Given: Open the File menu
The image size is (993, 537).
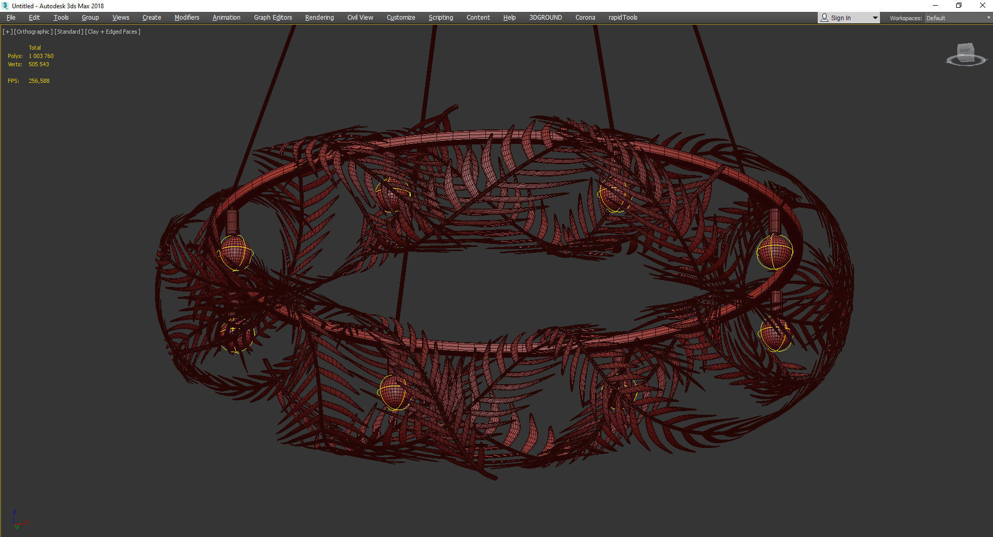Looking at the screenshot, I should 11,18.
